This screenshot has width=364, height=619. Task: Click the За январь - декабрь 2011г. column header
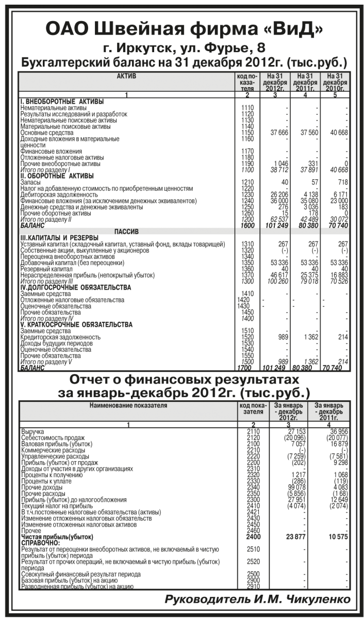coord(328,412)
